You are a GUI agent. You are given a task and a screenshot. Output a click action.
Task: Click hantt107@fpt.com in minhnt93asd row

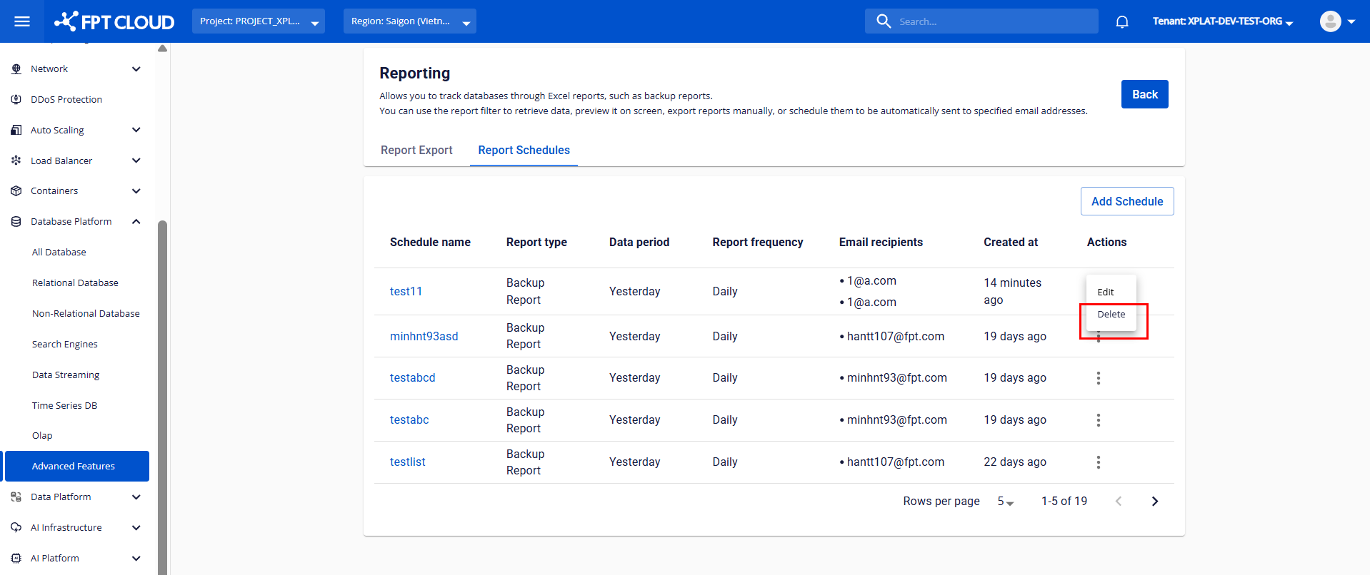[x=895, y=337]
